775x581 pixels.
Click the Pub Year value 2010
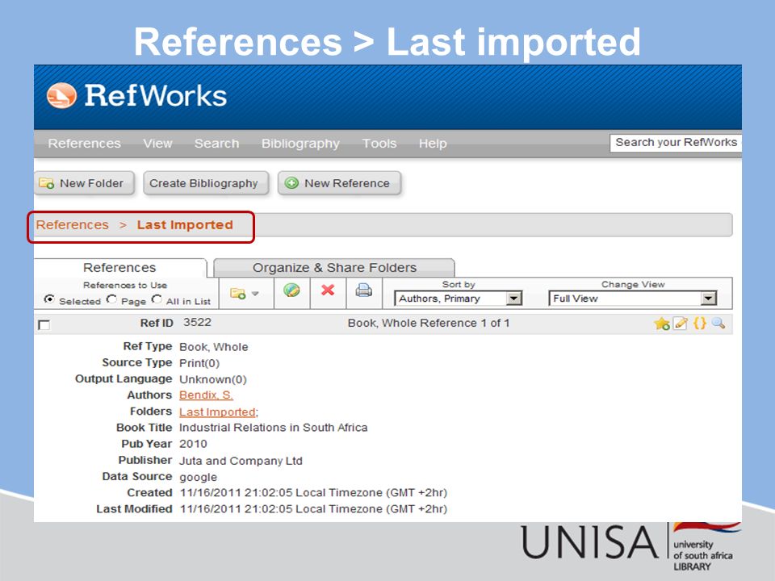pos(193,444)
